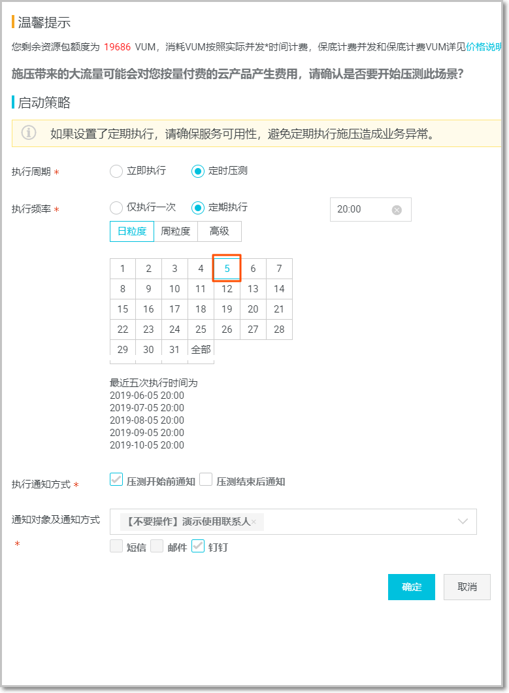Click the info icon in the yellow notice

(29, 133)
